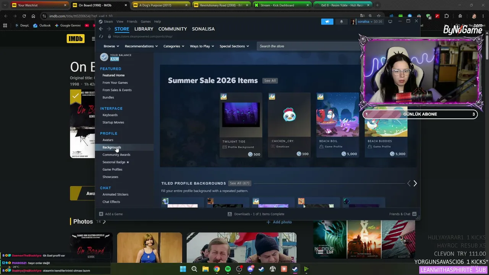Show previous tiled profile backgrounds

coord(408,183)
